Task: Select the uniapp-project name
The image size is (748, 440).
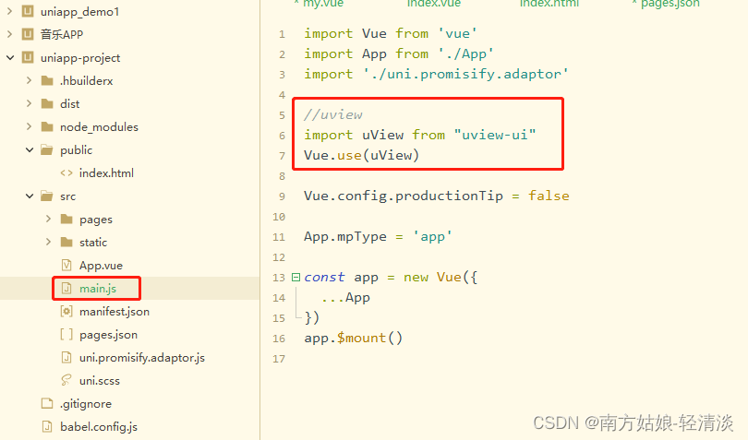Action: pos(80,58)
